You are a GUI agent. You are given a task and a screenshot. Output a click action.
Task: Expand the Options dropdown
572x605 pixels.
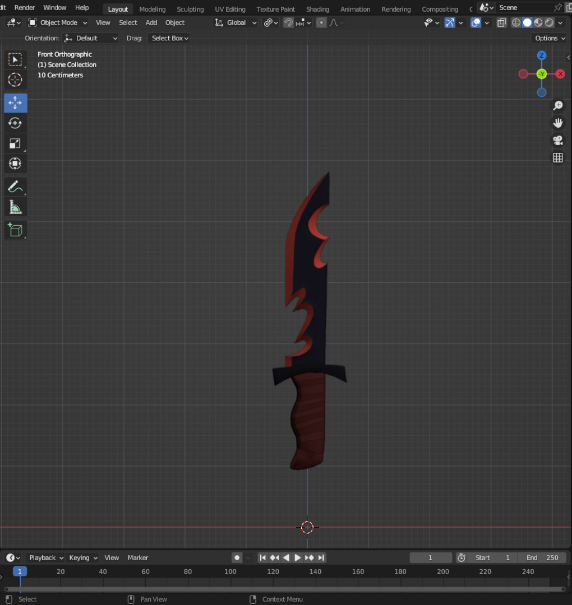pyautogui.click(x=550, y=38)
